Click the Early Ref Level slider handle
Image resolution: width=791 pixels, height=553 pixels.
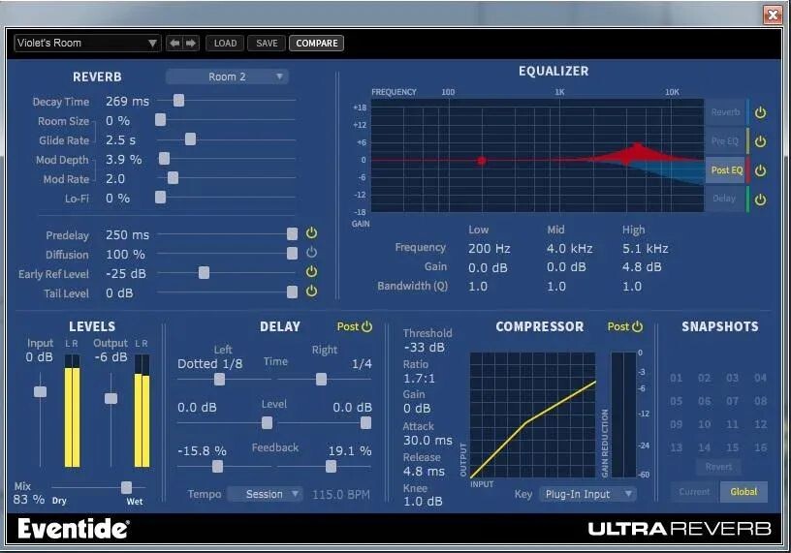[204, 273]
